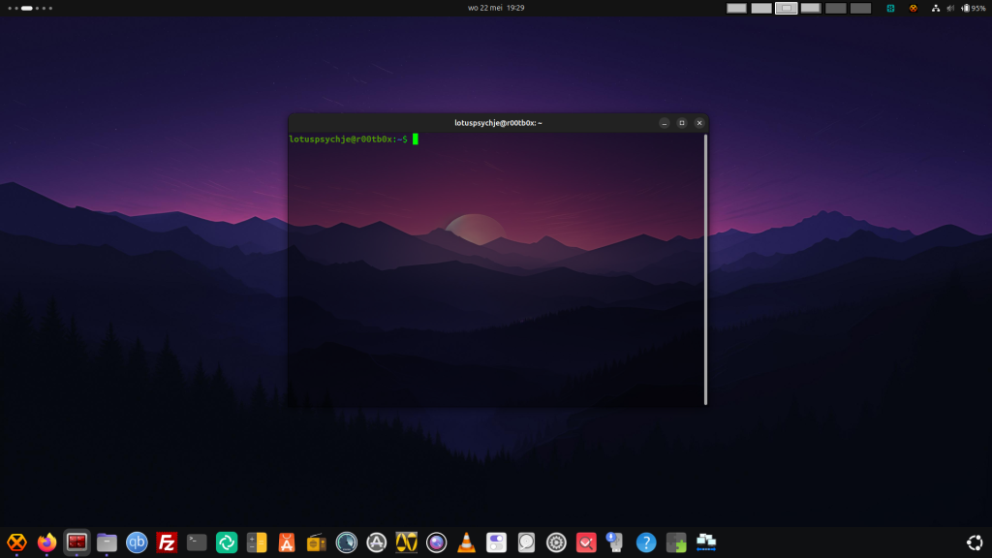
Task: Open FileZilla from the dock
Action: [x=167, y=542]
